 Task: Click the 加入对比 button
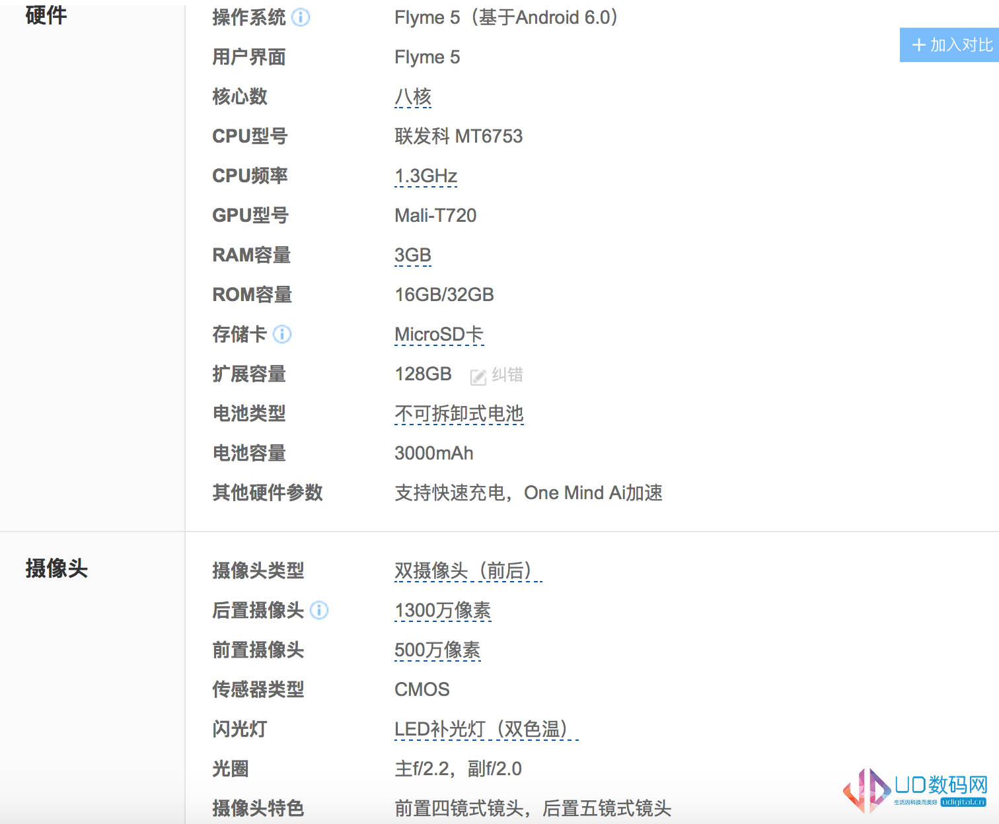[x=949, y=45]
